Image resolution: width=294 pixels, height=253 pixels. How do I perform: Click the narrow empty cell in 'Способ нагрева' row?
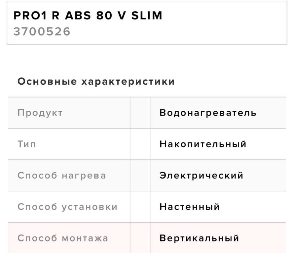(x=140, y=175)
